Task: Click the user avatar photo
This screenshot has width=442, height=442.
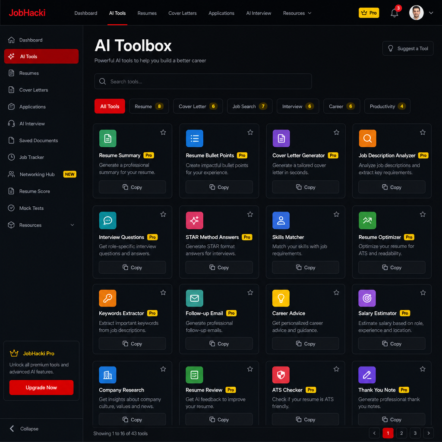Action: 416,13
